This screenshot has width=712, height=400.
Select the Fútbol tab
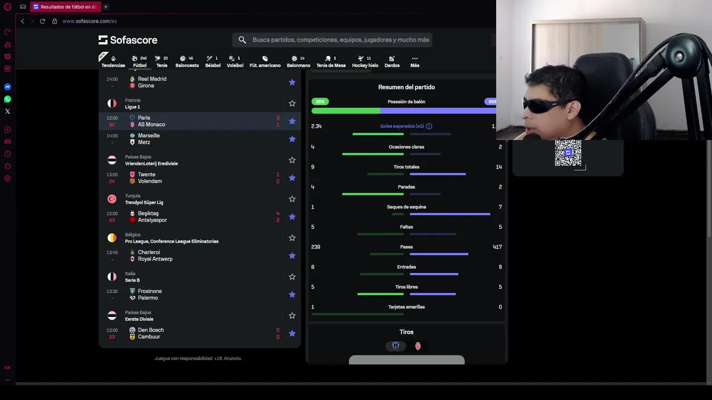pos(140,61)
